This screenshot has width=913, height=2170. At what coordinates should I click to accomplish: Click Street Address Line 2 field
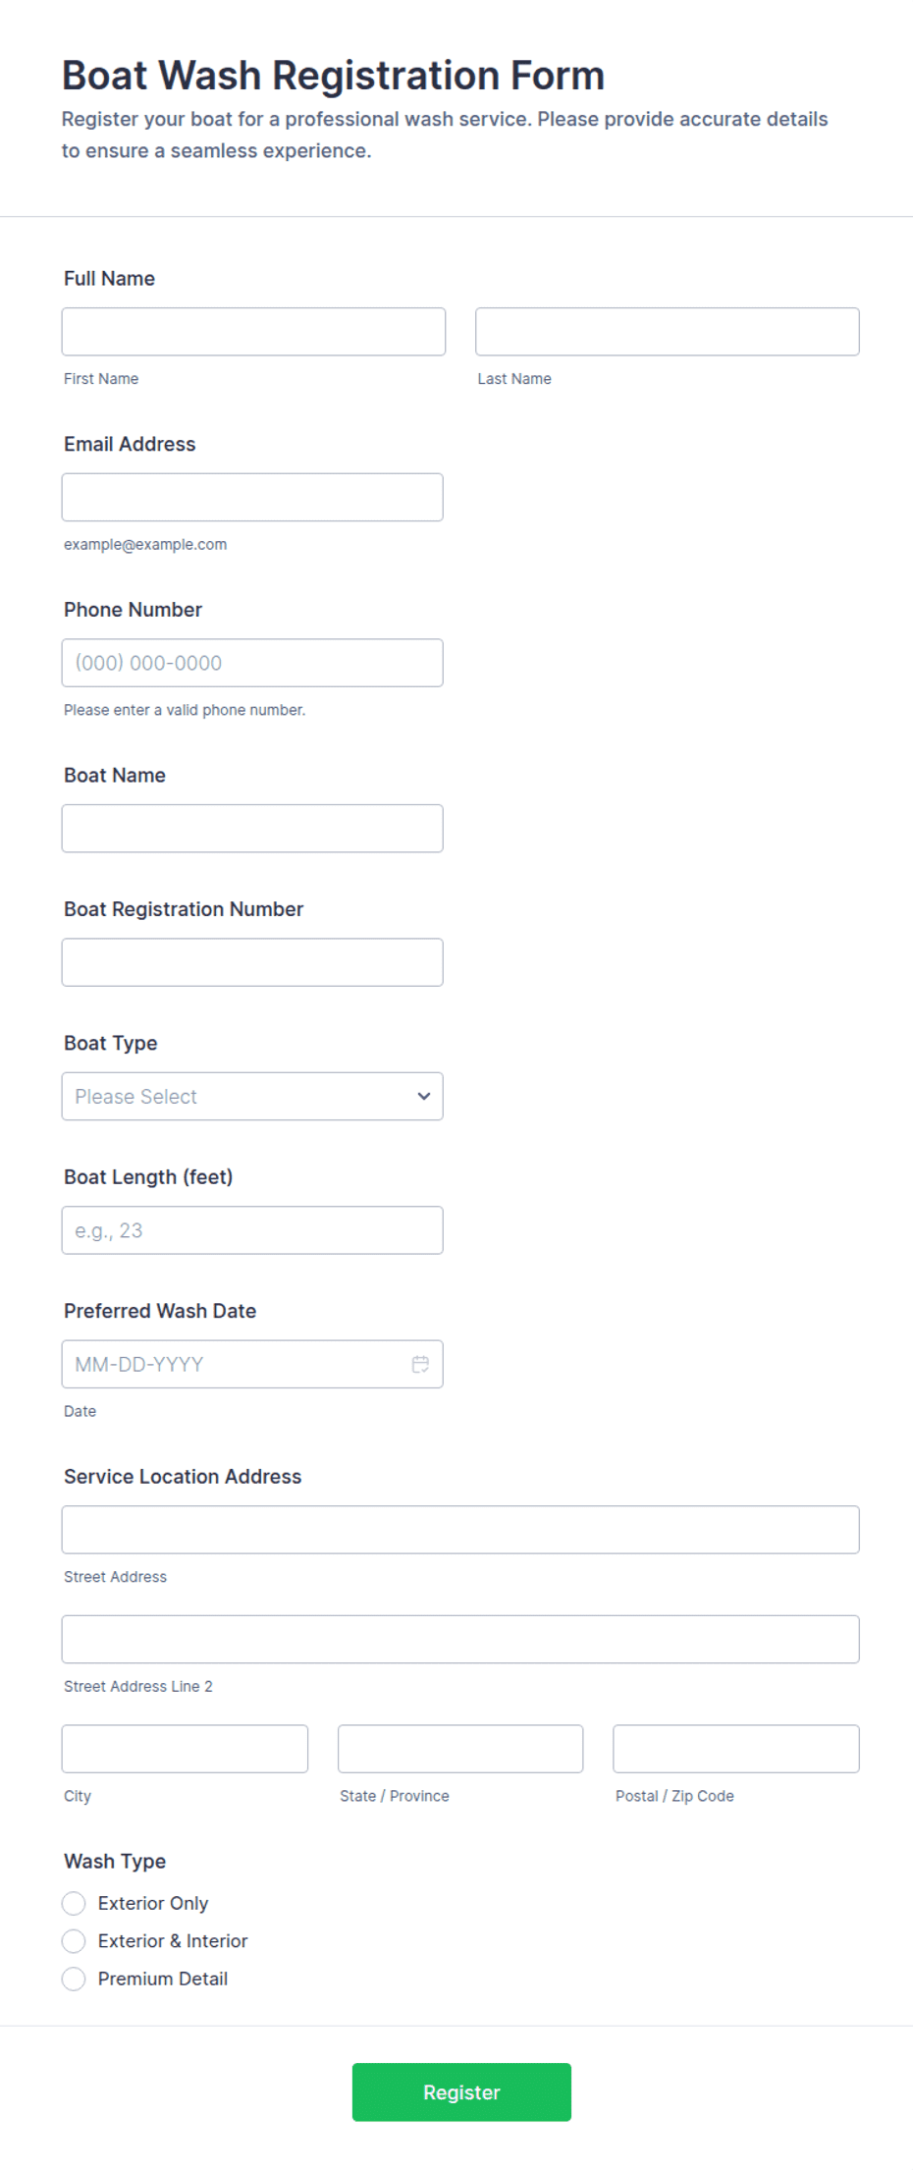[x=460, y=1639]
